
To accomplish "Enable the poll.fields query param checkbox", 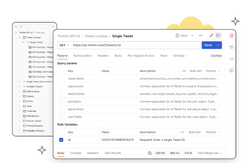I will click(61, 101).
